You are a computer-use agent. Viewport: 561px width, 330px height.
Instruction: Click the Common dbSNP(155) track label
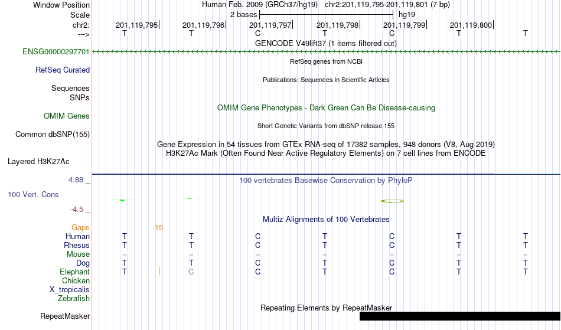tap(53, 135)
